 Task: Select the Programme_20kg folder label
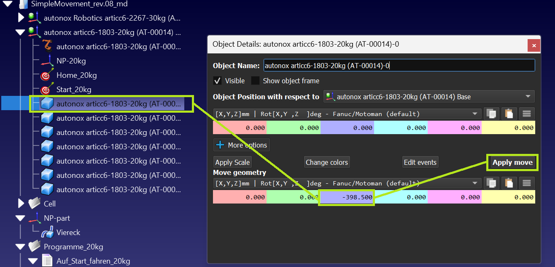[73, 247]
